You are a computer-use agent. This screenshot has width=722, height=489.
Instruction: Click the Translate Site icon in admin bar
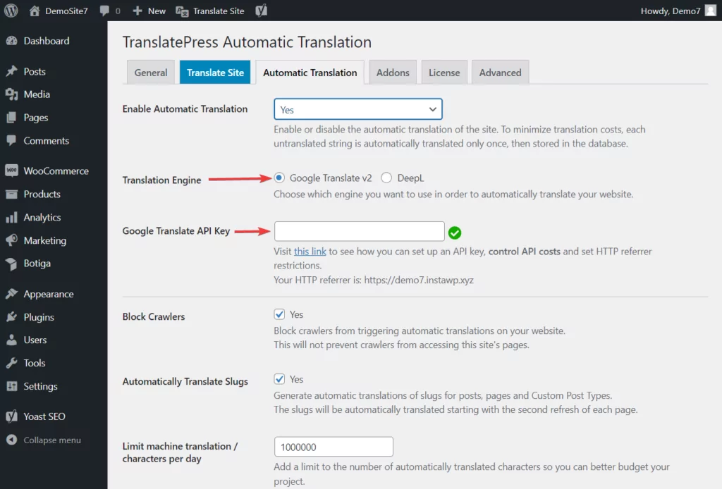click(182, 11)
